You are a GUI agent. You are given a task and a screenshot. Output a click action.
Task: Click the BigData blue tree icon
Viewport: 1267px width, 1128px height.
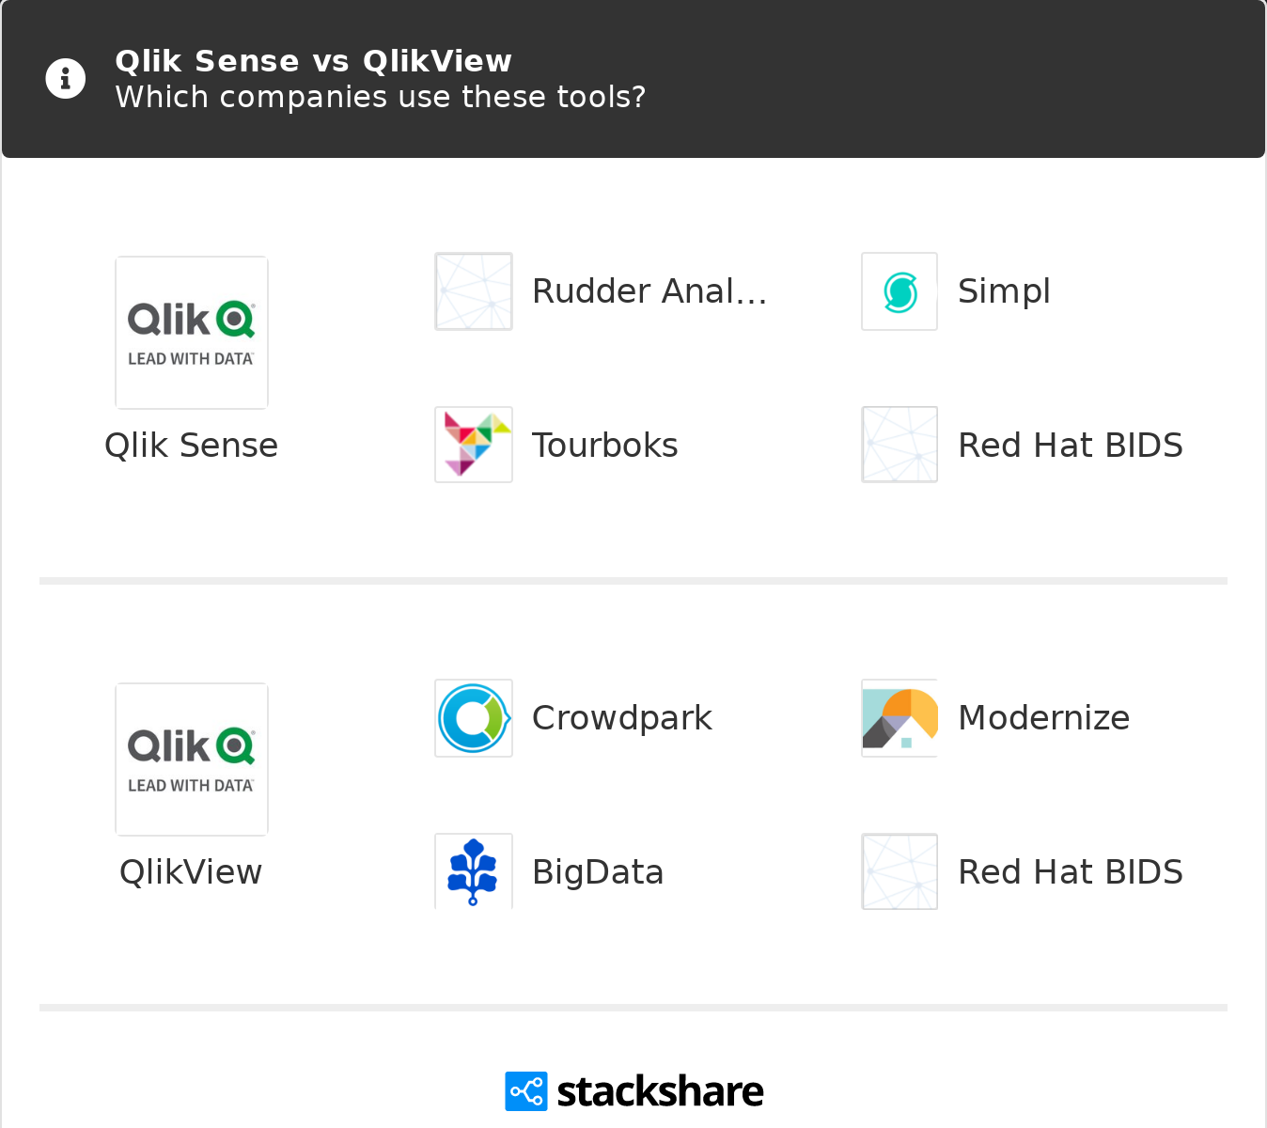(x=474, y=871)
